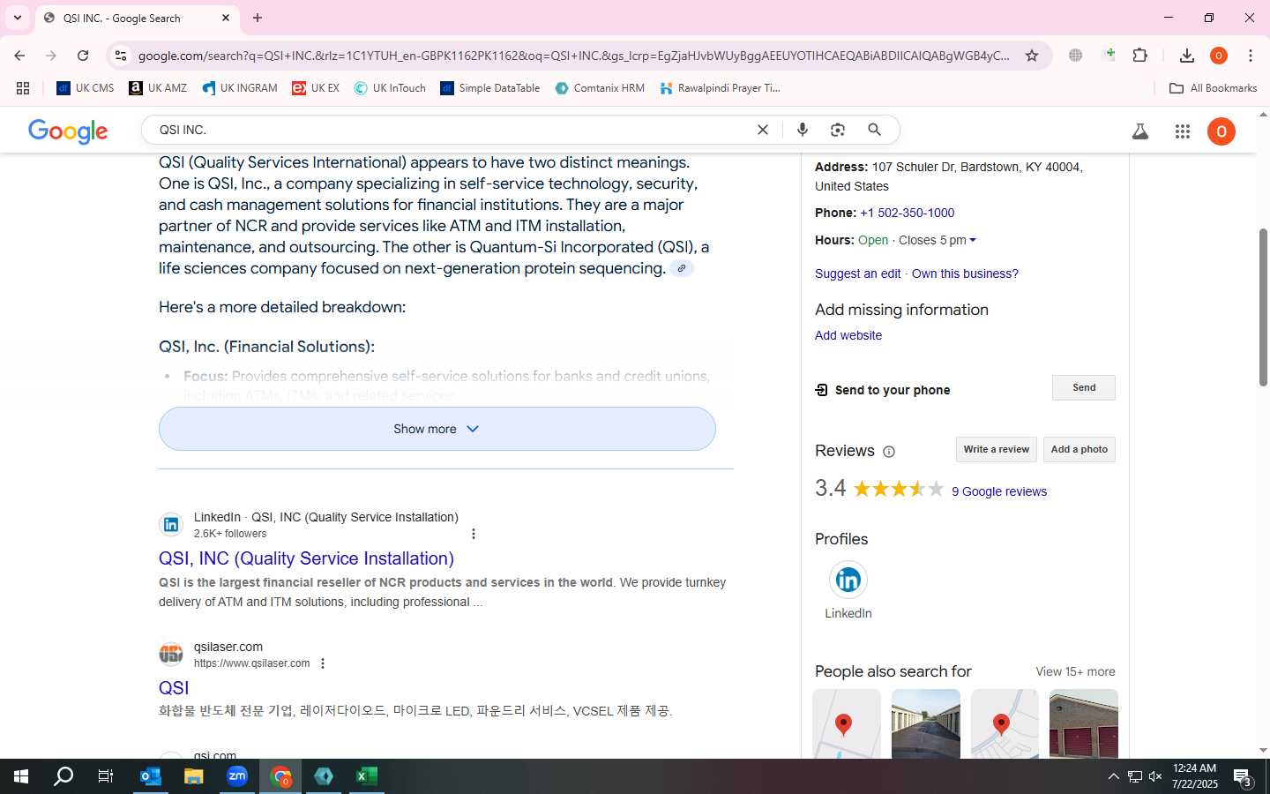
Task: Open UK INGRAM bookmark
Action: pyautogui.click(x=240, y=88)
